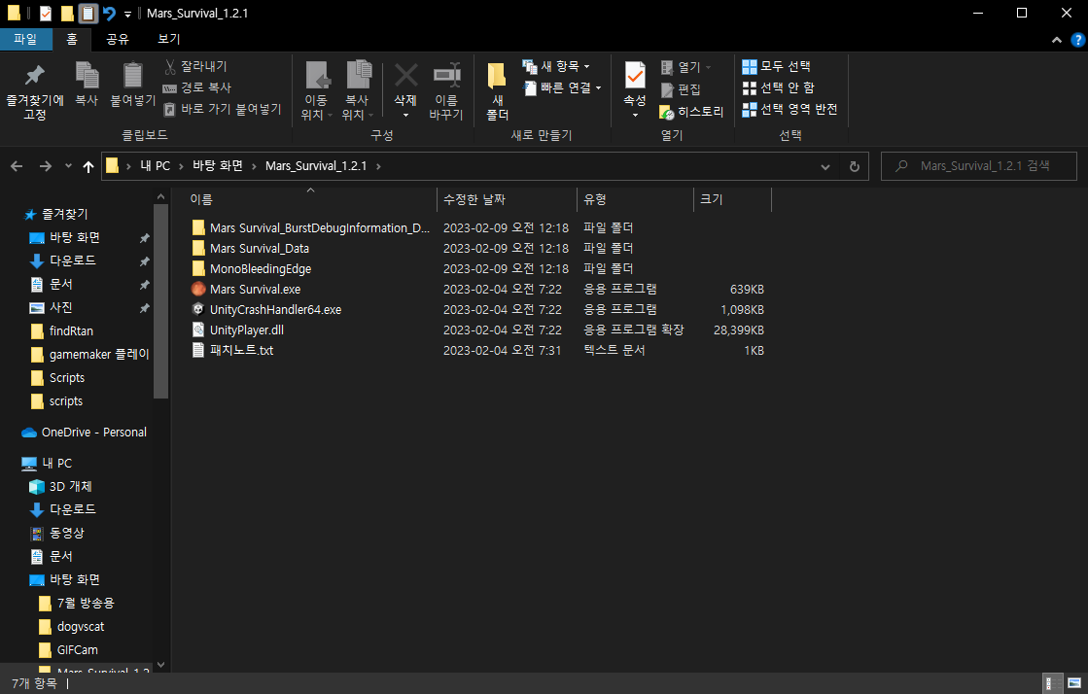
Task: Select UnityPlayer.dll file
Action: pyautogui.click(x=246, y=330)
